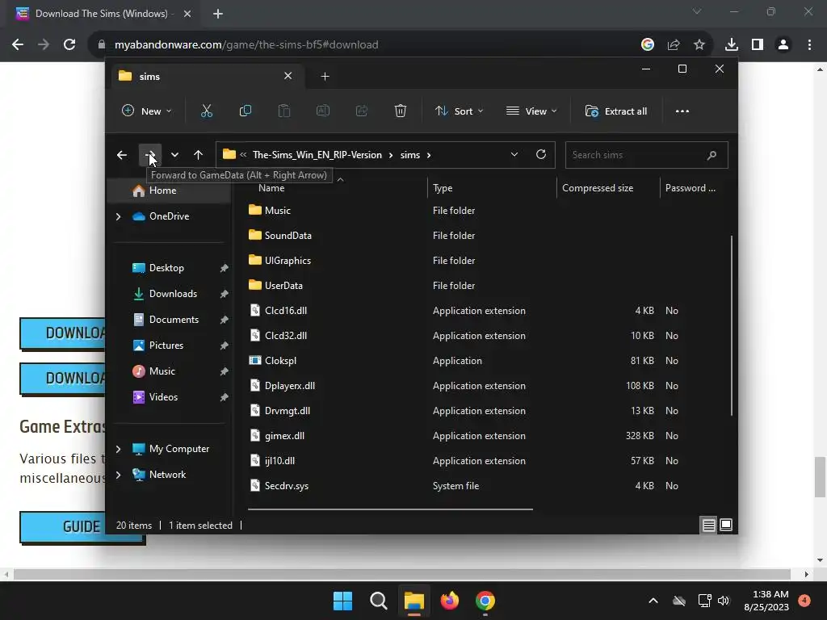Show hidden system tray icons
This screenshot has height=620, width=827.
coord(653,601)
